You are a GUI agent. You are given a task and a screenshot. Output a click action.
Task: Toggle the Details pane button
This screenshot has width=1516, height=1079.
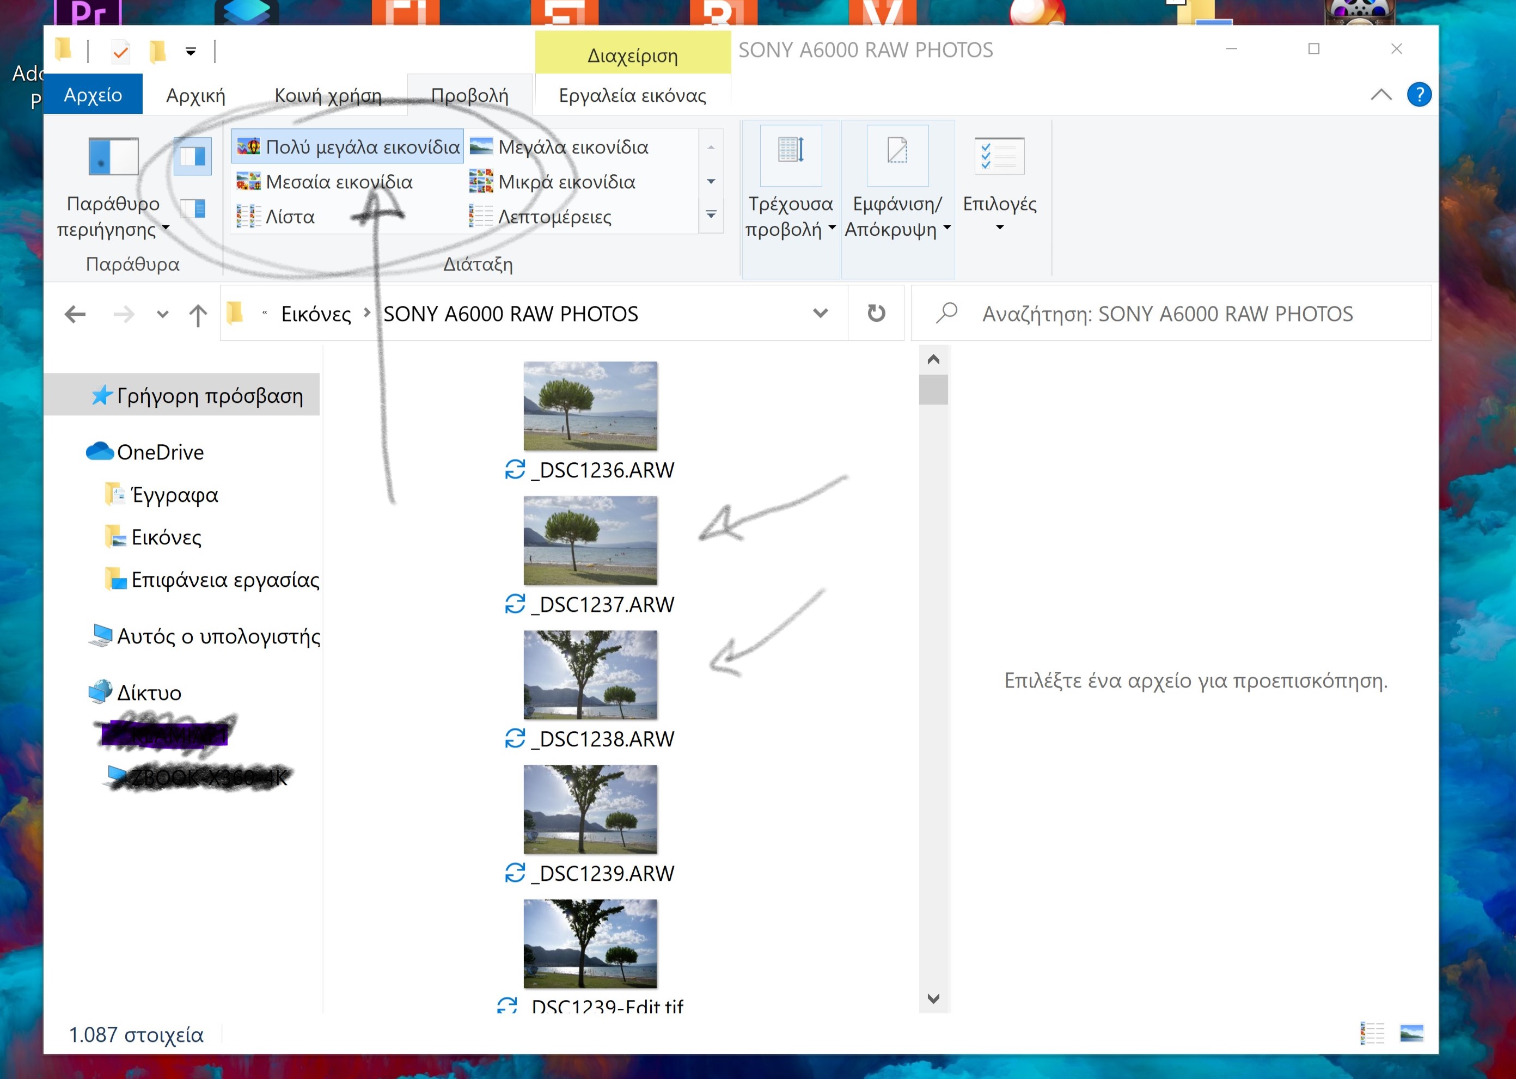tap(193, 209)
